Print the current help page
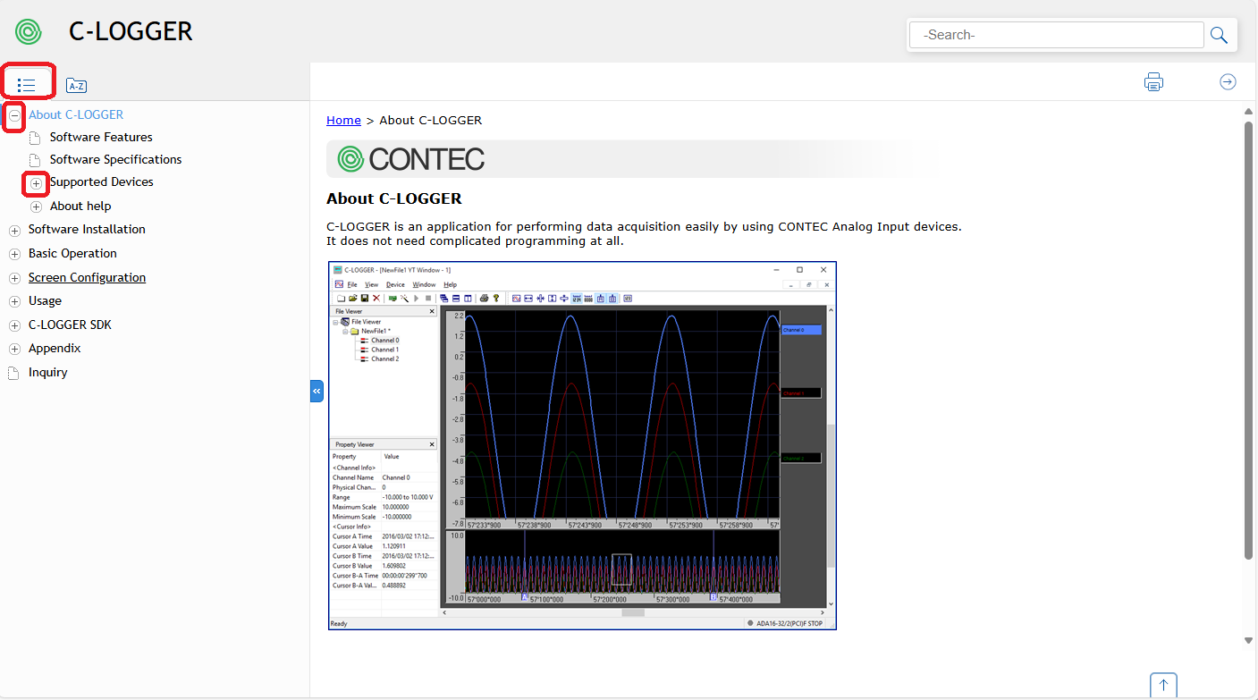The image size is (1258, 700). click(x=1153, y=82)
